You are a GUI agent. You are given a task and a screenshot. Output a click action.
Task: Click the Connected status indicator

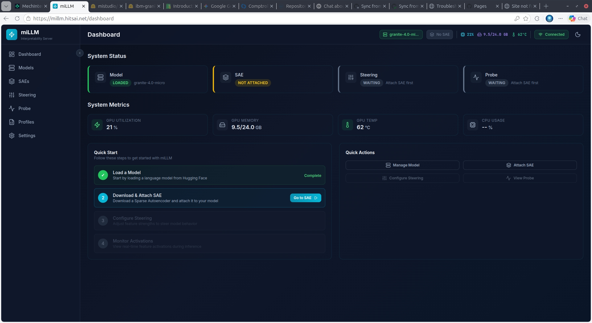pos(551,35)
